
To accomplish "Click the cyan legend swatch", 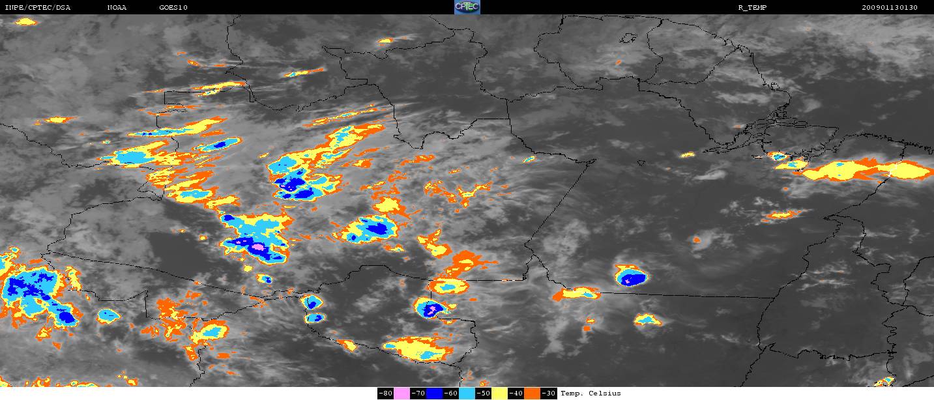I will coord(467,393).
